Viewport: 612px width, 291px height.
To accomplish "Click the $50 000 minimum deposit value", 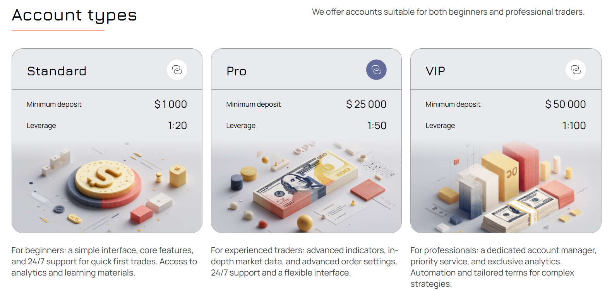I will click(x=566, y=104).
